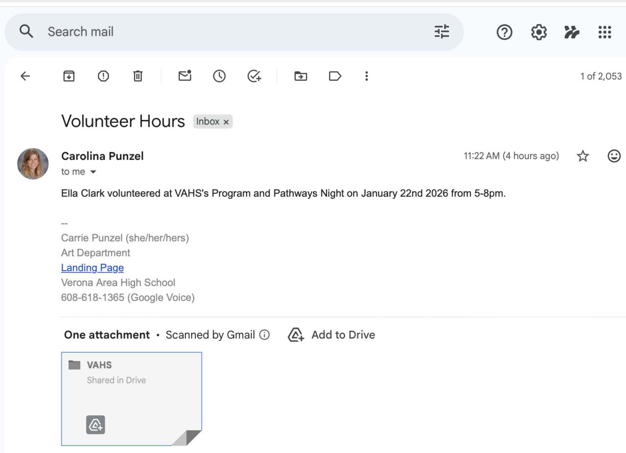
Task: Archive this Volunteer Hours email
Action: coord(69,76)
